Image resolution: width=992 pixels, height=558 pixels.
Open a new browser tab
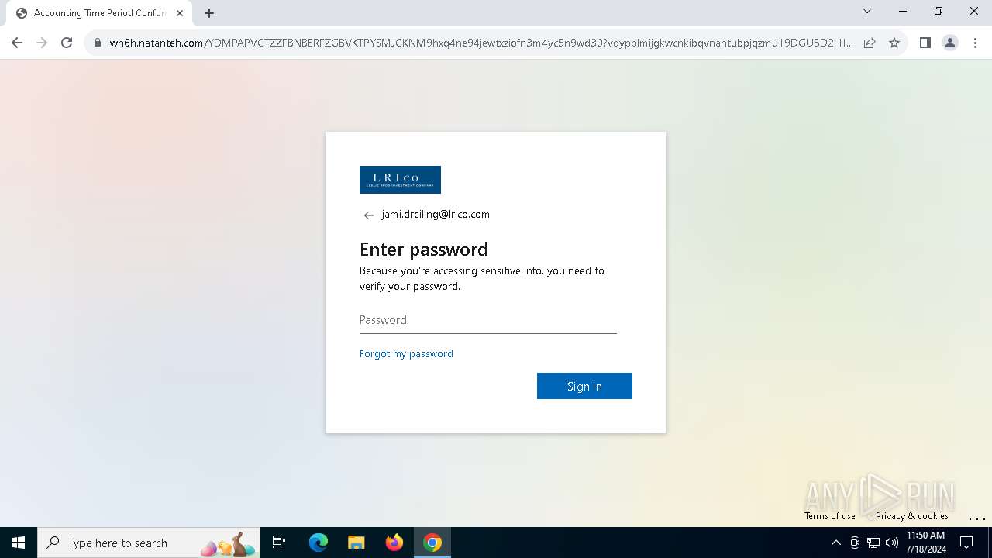point(209,13)
